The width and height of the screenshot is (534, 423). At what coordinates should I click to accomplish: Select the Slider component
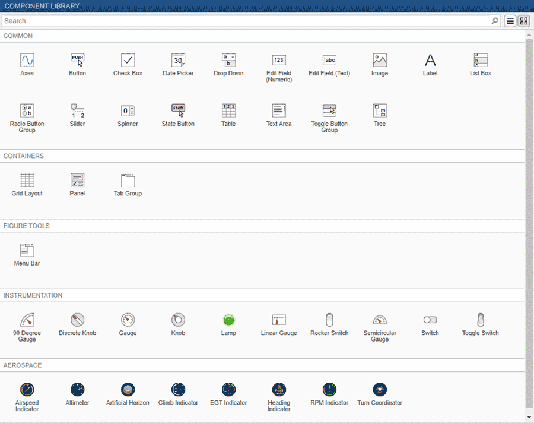pyautogui.click(x=77, y=111)
